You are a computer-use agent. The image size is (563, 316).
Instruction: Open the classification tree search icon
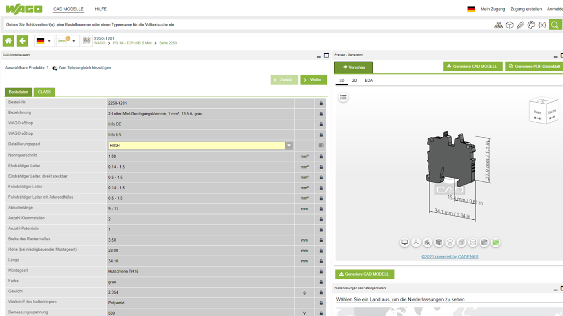[x=499, y=25]
